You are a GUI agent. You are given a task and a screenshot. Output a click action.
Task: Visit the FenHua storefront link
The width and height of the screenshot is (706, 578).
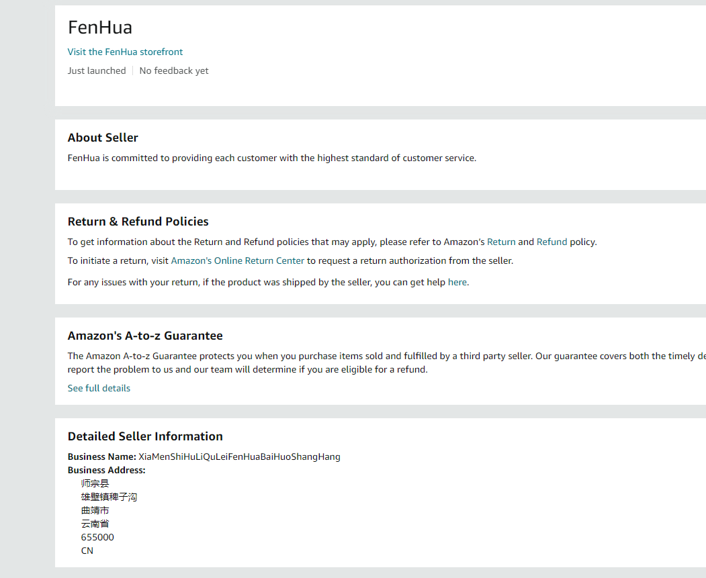pyautogui.click(x=125, y=52)
